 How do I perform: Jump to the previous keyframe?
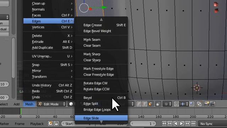[x=170, y=124]
